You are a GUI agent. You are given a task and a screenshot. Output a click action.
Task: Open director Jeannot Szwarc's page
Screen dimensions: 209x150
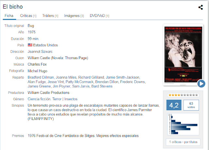pyautogui.click(x=40, y=52)
